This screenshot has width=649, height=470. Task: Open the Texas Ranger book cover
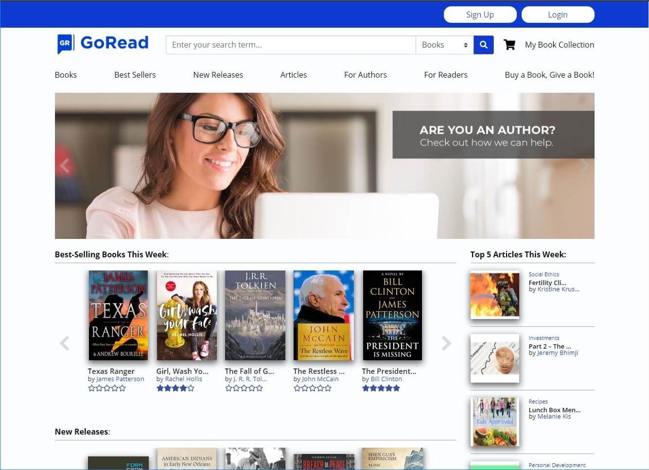tap(118, 315)
